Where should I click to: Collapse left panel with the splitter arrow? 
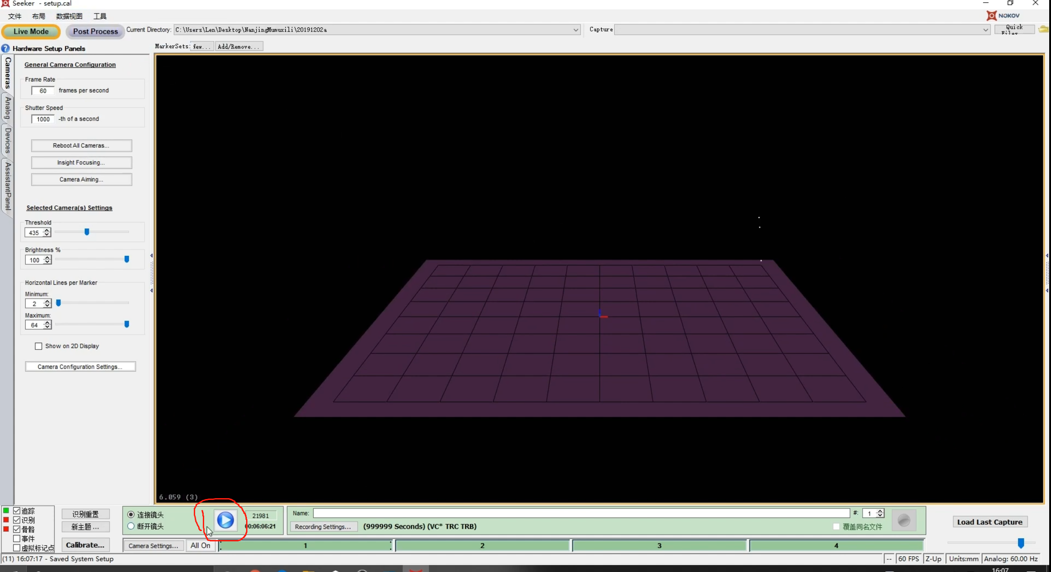tap(151, 256)
